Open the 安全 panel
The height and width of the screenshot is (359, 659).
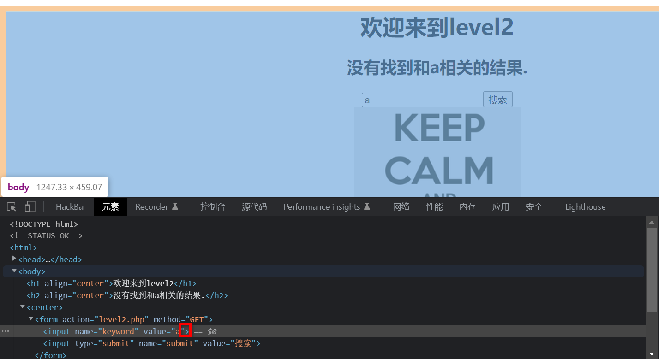point(534,206)
